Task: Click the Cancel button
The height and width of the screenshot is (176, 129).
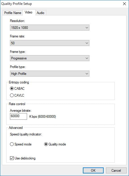Action: click(x=116, y=171)
